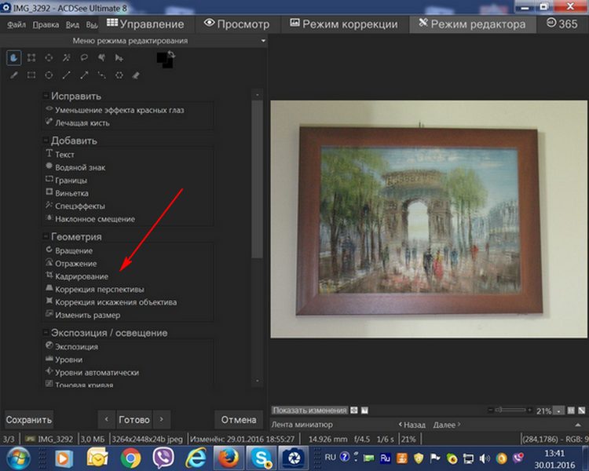
Task: Select the Hand pan tool
Action: tap(14, 58)
